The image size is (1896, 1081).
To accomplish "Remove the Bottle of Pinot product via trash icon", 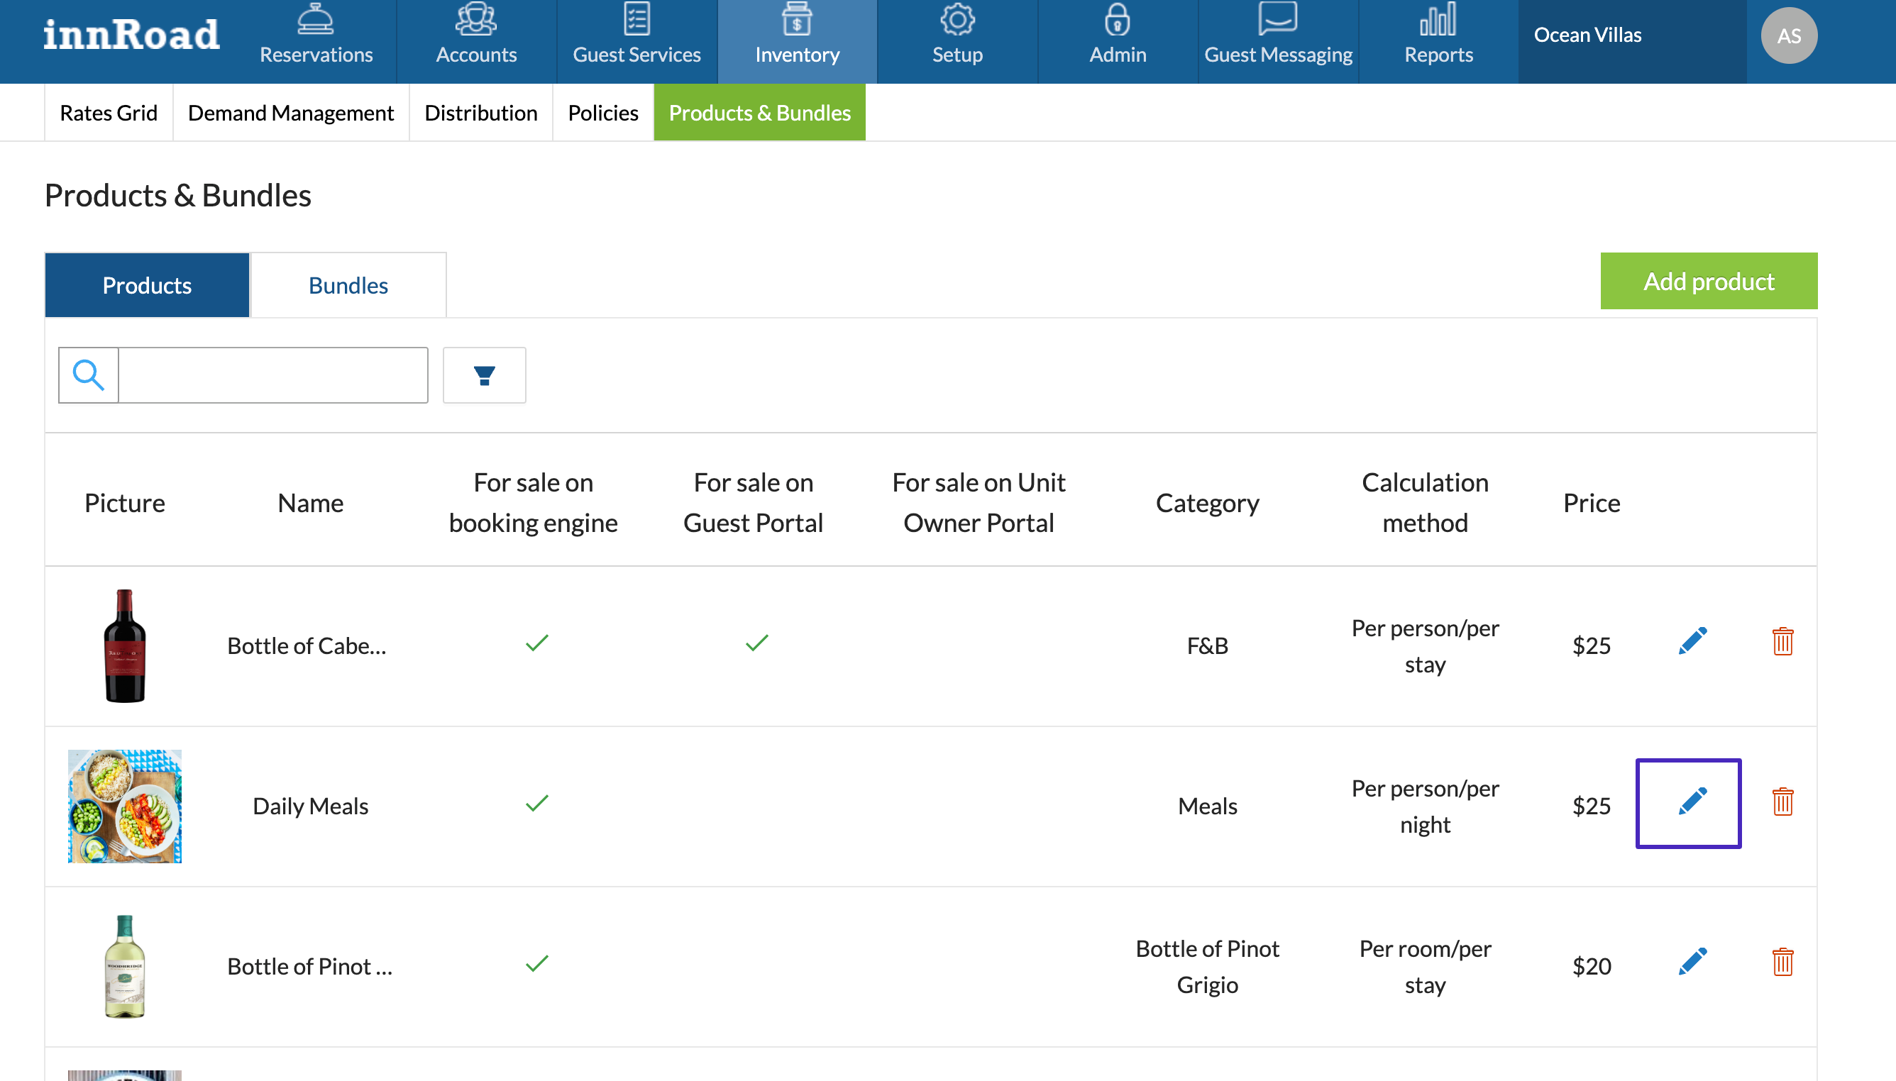I will [x=1782, y=963].
